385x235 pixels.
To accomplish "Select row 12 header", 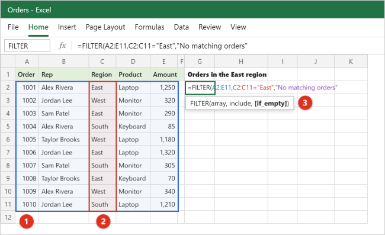I will click(x=8, y=217).
